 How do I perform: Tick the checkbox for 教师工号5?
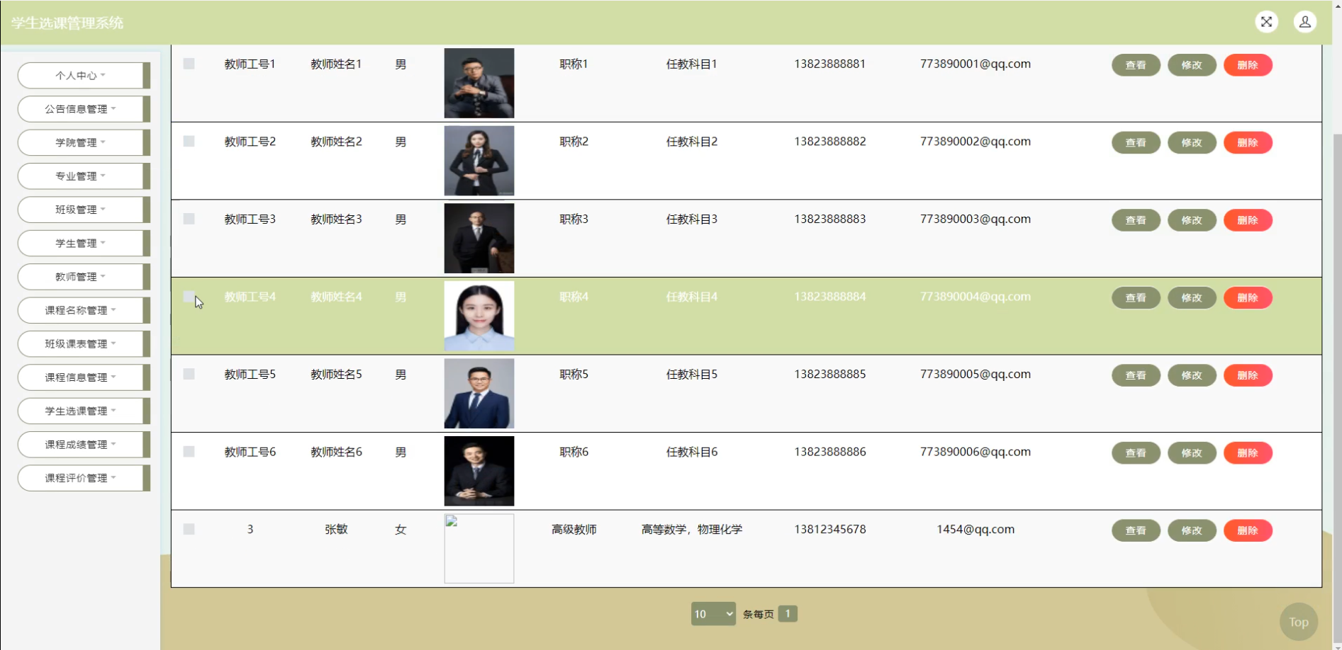pyautogui.click(x=189, y=374)
